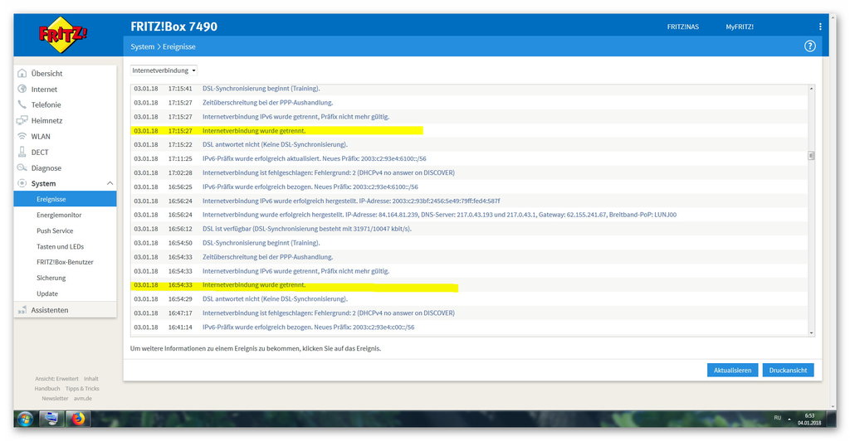Click Ereignisse in the breadcrumb
850x441 pixels.
tap(179, 46)
